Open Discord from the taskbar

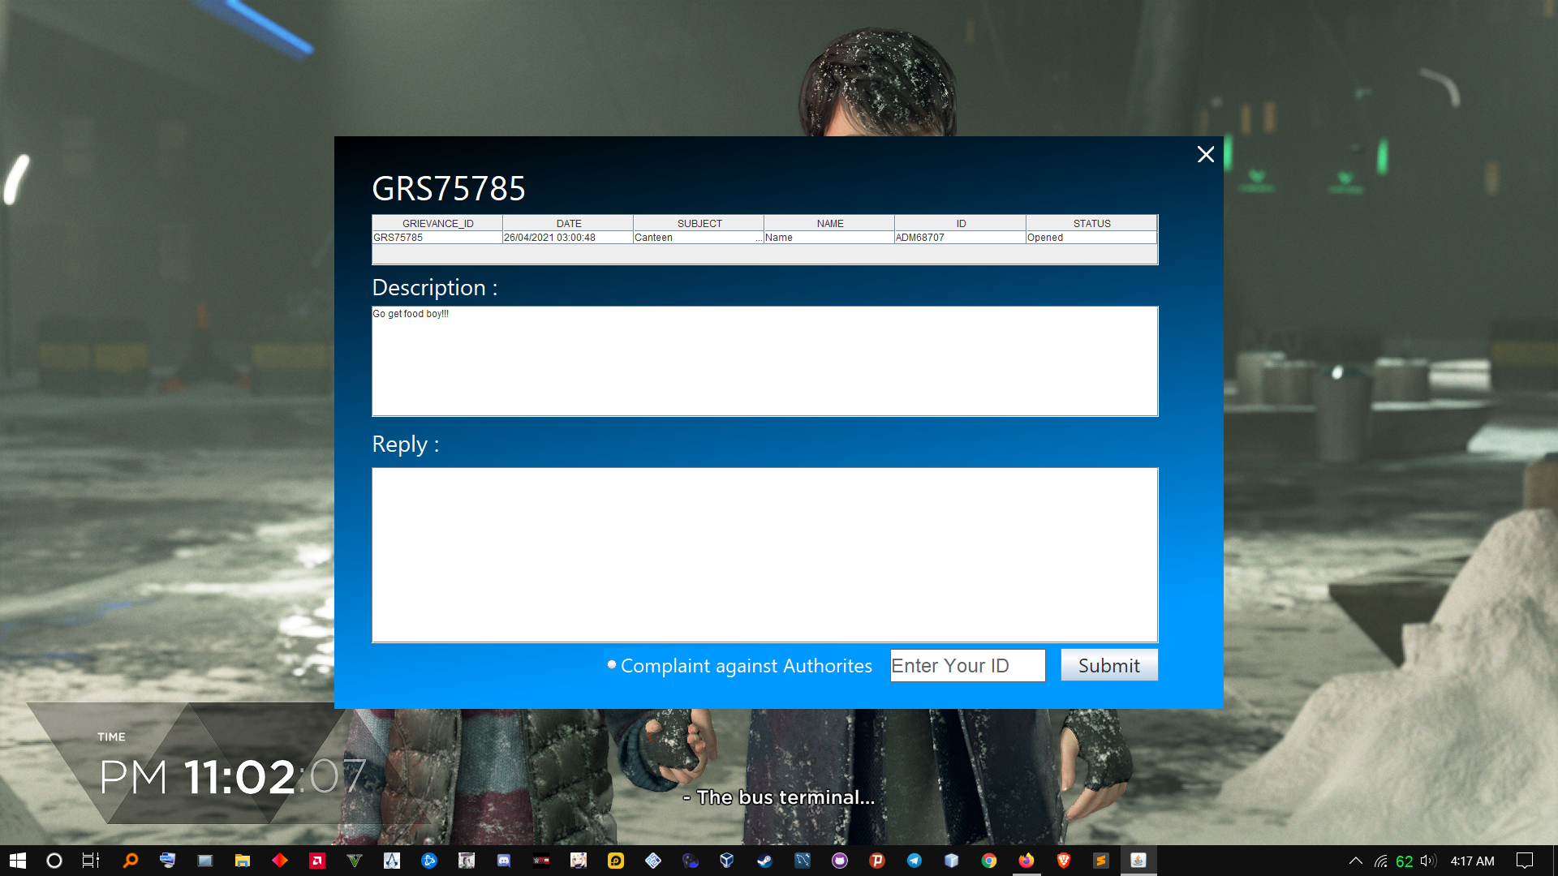(504, 861)
